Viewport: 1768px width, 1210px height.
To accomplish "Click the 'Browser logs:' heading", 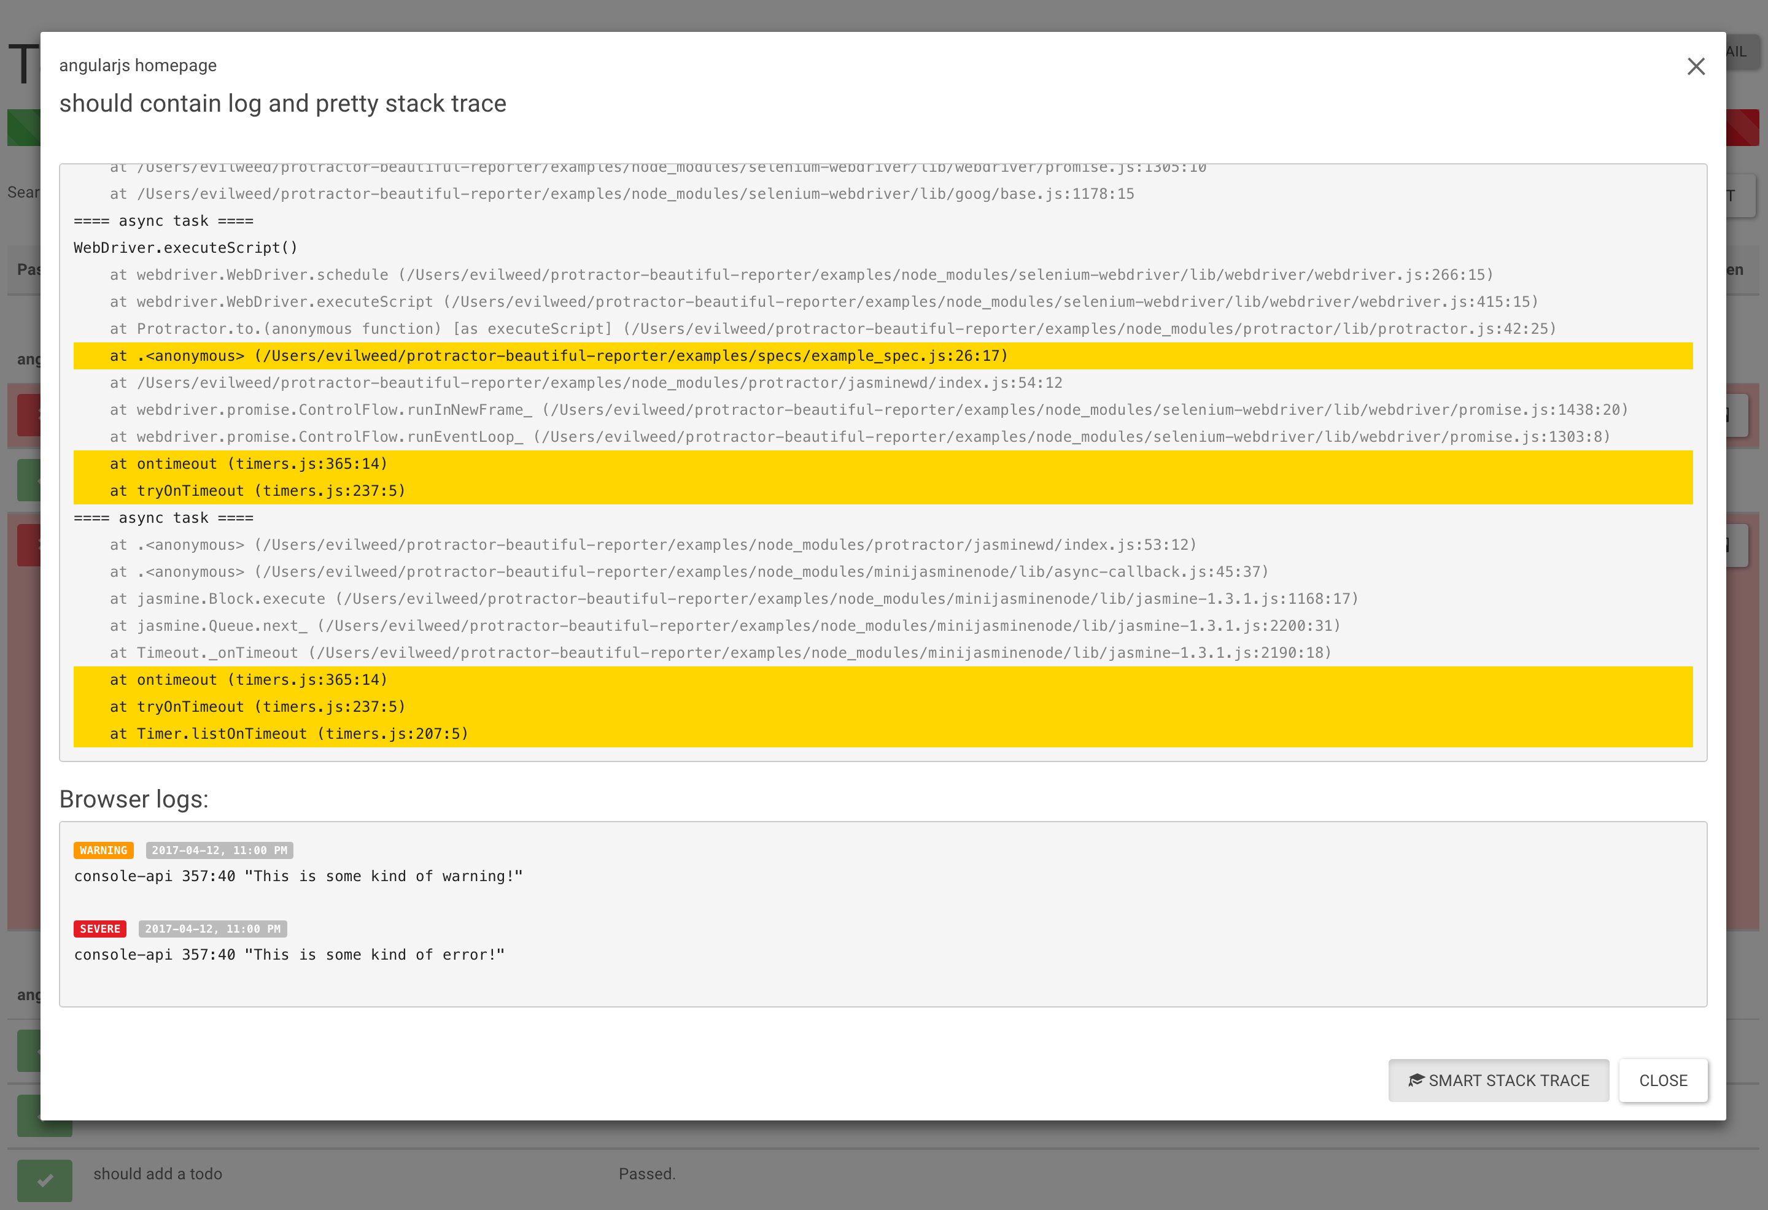I will pyautogui.click(x=134, y=798).
